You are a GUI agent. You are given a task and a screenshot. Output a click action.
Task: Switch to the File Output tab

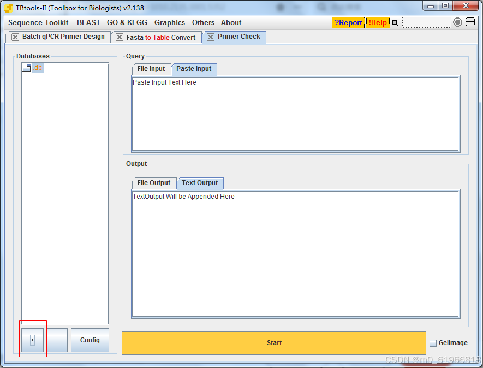coord(154,183)
